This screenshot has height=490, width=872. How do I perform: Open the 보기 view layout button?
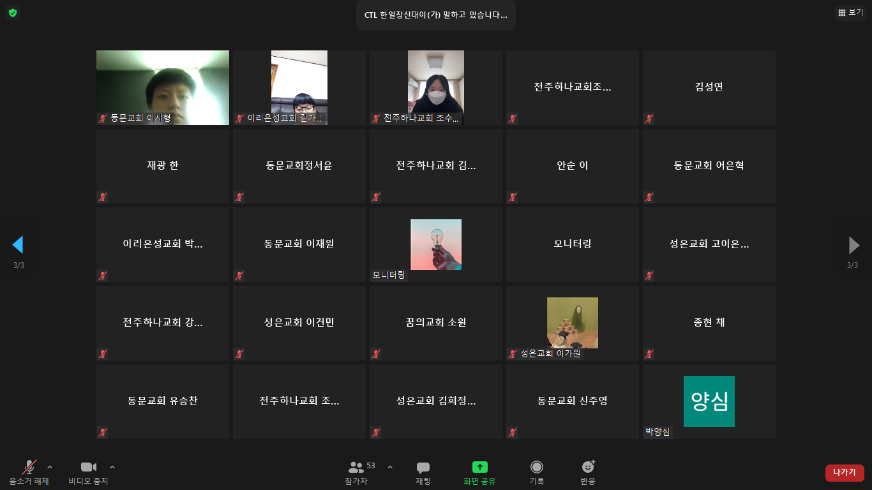click(x=850, y=12)
